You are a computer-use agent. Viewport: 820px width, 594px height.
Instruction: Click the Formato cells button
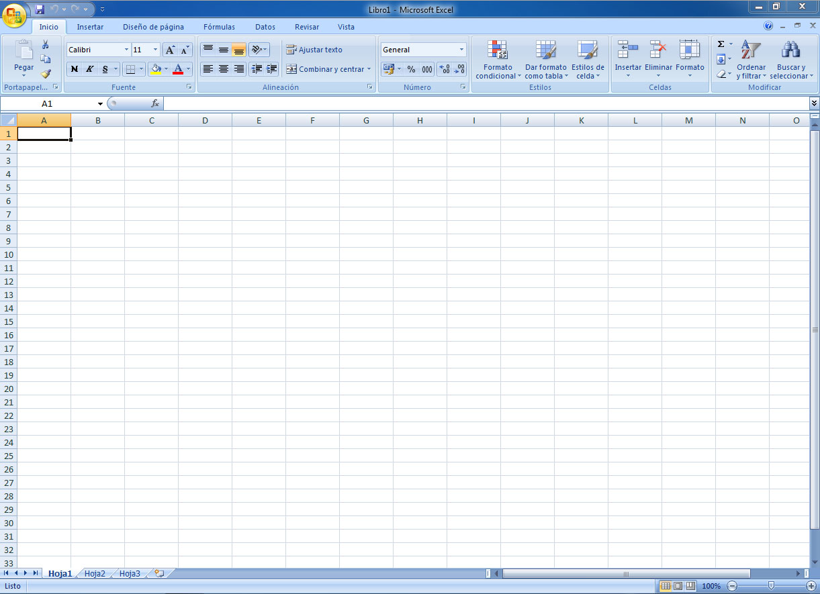point(690,58)
